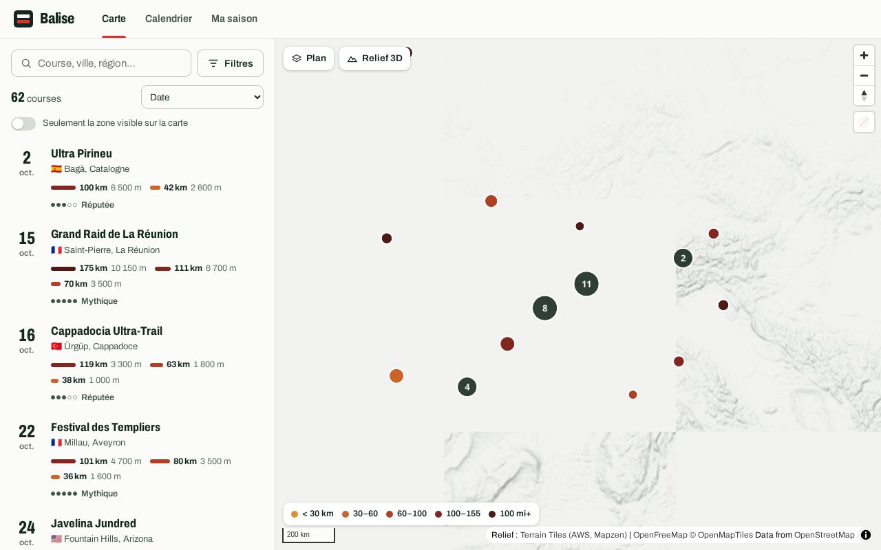Image resolution: width=881 pixels, height=550 pixels.
Task: Open the map cluster showing 11 races
Action: pyautogui.click(x=586, y=284)
